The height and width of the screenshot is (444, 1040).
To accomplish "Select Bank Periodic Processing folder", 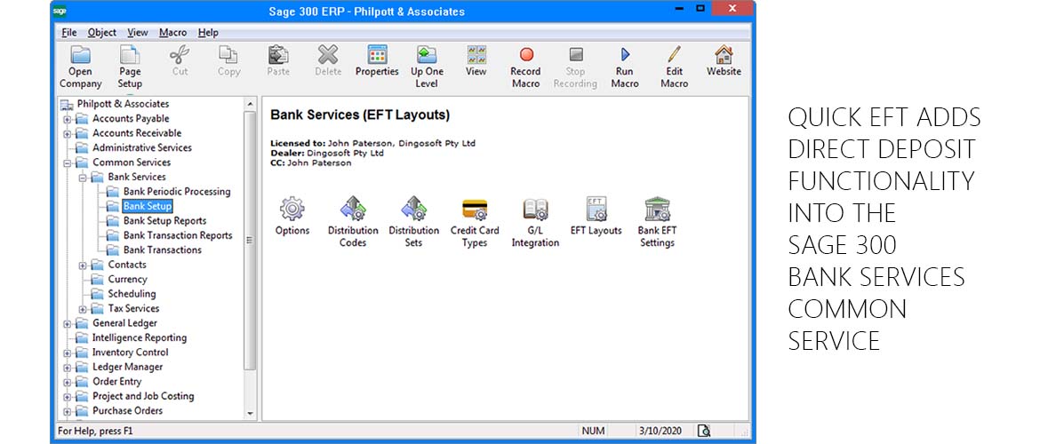I will pos(177,192).
